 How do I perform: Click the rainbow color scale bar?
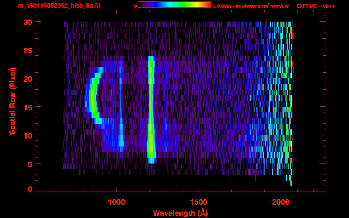pos(174,5)
